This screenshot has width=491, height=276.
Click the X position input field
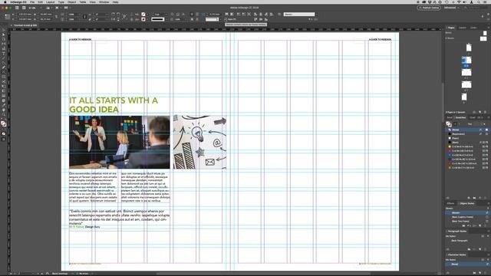tap(25, 14)
